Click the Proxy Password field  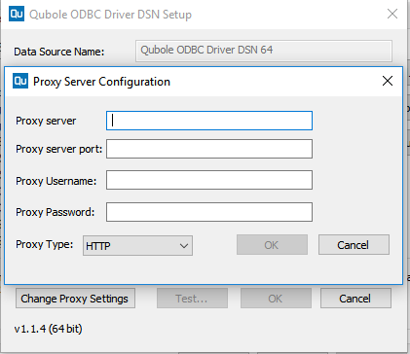click(x=209, y=212)
